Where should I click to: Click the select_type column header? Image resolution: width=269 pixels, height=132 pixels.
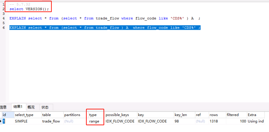pyautogui.click(x=28, y=115)
